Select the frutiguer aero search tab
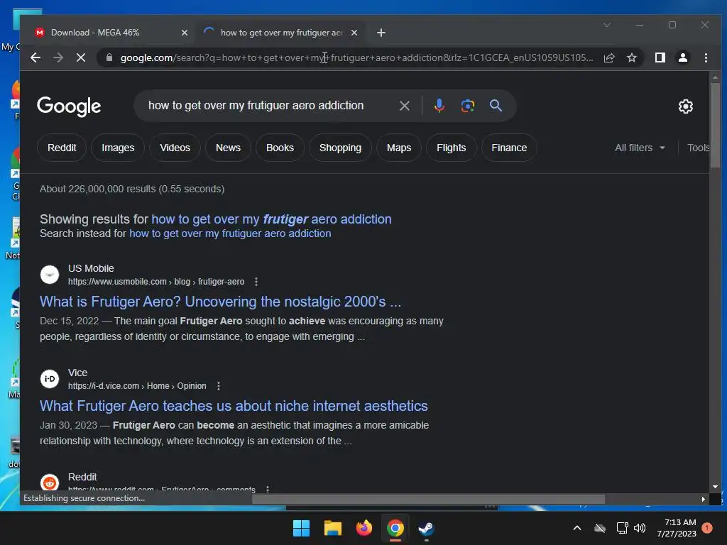 point(280,33)
